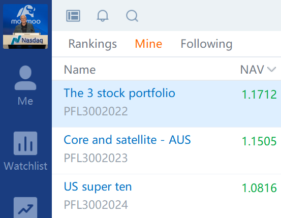Open Core and satellite - AUS portfolio

click(x=127, y=140)
